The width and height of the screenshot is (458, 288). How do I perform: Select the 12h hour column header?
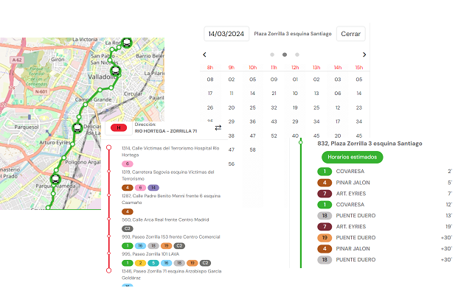(x=295, y=68)
